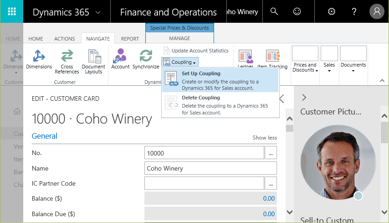The height and width of the screenshot is (223, 389).
Task: Click the home icon in background navigation
Action: [17, 111]
